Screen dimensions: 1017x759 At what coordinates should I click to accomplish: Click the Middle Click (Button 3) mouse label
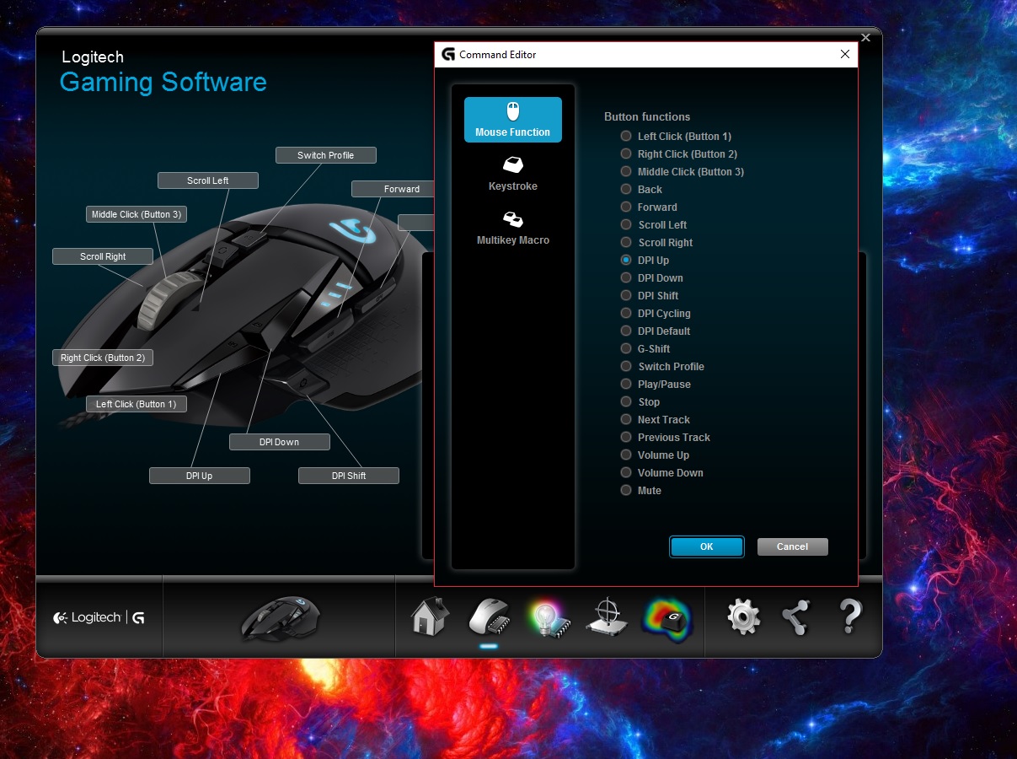coord(136,214)
